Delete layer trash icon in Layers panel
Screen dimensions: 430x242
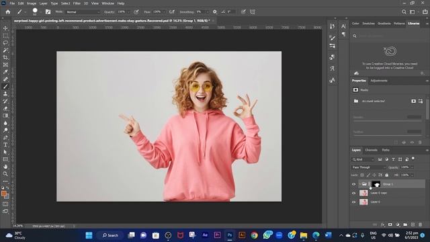pos(420,225)
